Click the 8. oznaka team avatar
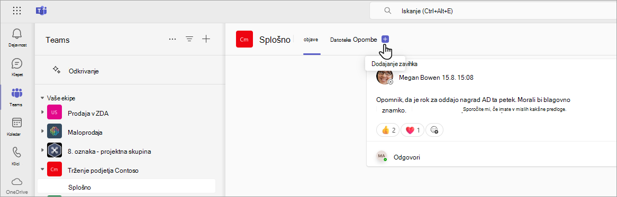The image size is (617, 197). coord(55,151)
